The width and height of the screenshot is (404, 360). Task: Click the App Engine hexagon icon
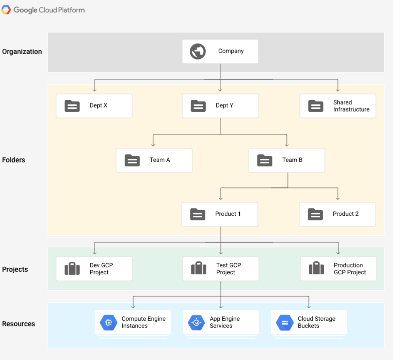point(197,323)
